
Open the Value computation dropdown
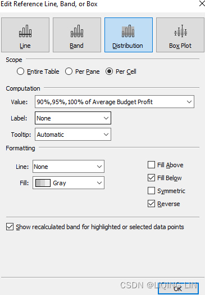(115, 102)
